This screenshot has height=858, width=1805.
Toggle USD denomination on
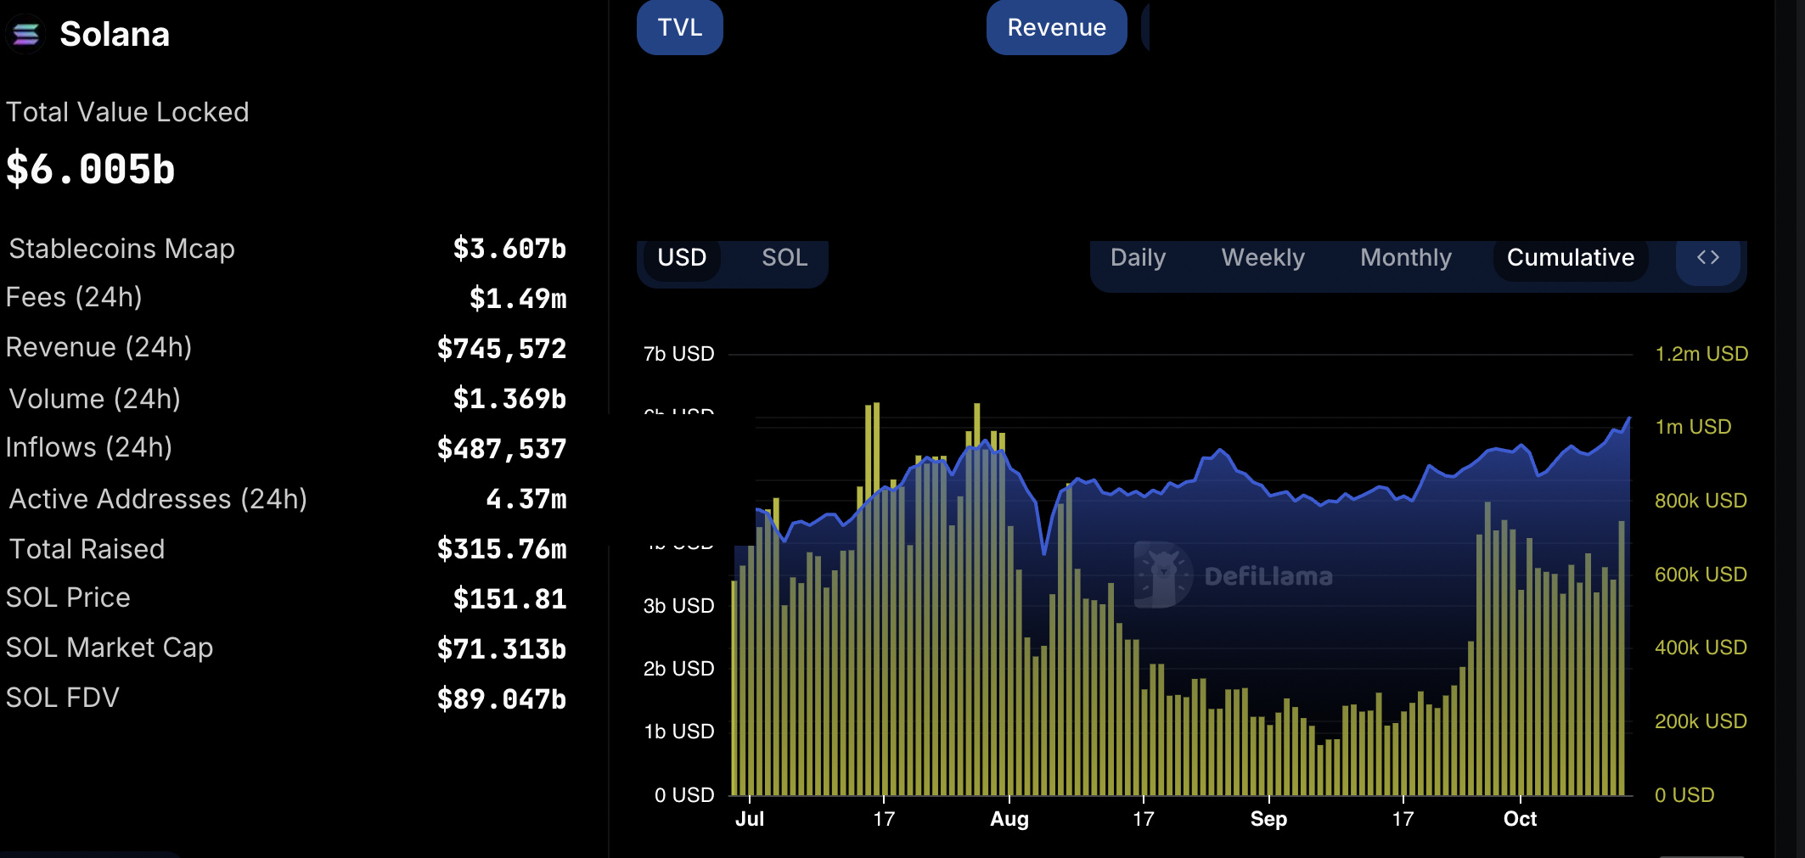pos(682,257)
